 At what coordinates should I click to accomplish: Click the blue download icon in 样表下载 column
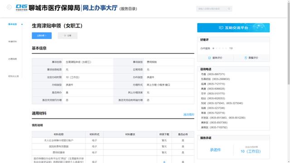164,162
